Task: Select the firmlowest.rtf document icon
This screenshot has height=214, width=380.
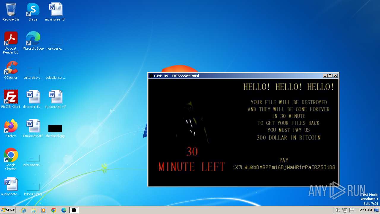Action: point(33,128)
